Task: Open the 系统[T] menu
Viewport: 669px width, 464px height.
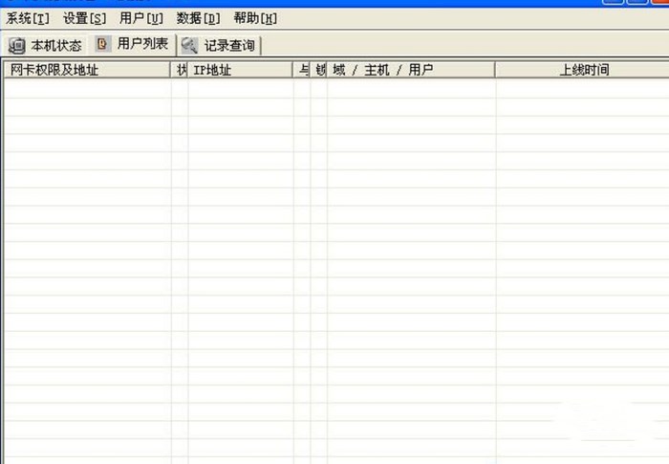Action: pos(28,18)
